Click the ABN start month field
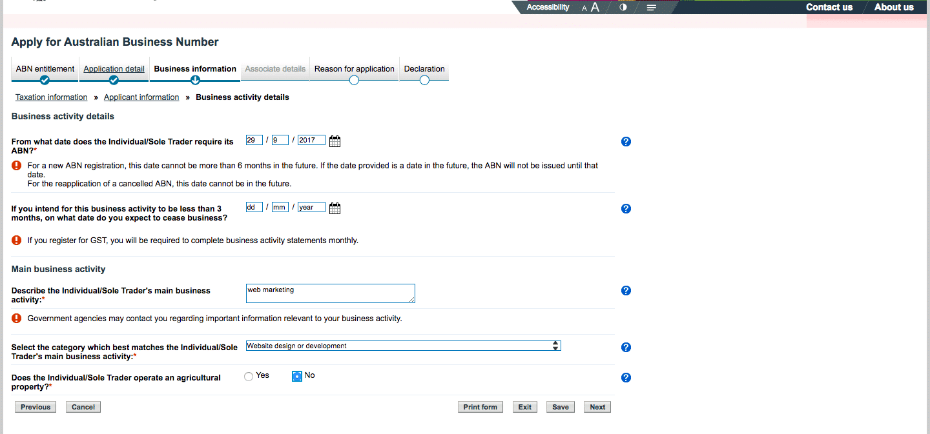This screenshot has width=930, height=434. click(x=280, y=140)
